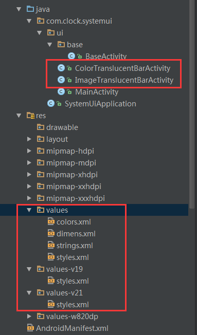Select the com.clock.systemui package label
This screenshot has height=335, width=197.
tap(79, 21)
